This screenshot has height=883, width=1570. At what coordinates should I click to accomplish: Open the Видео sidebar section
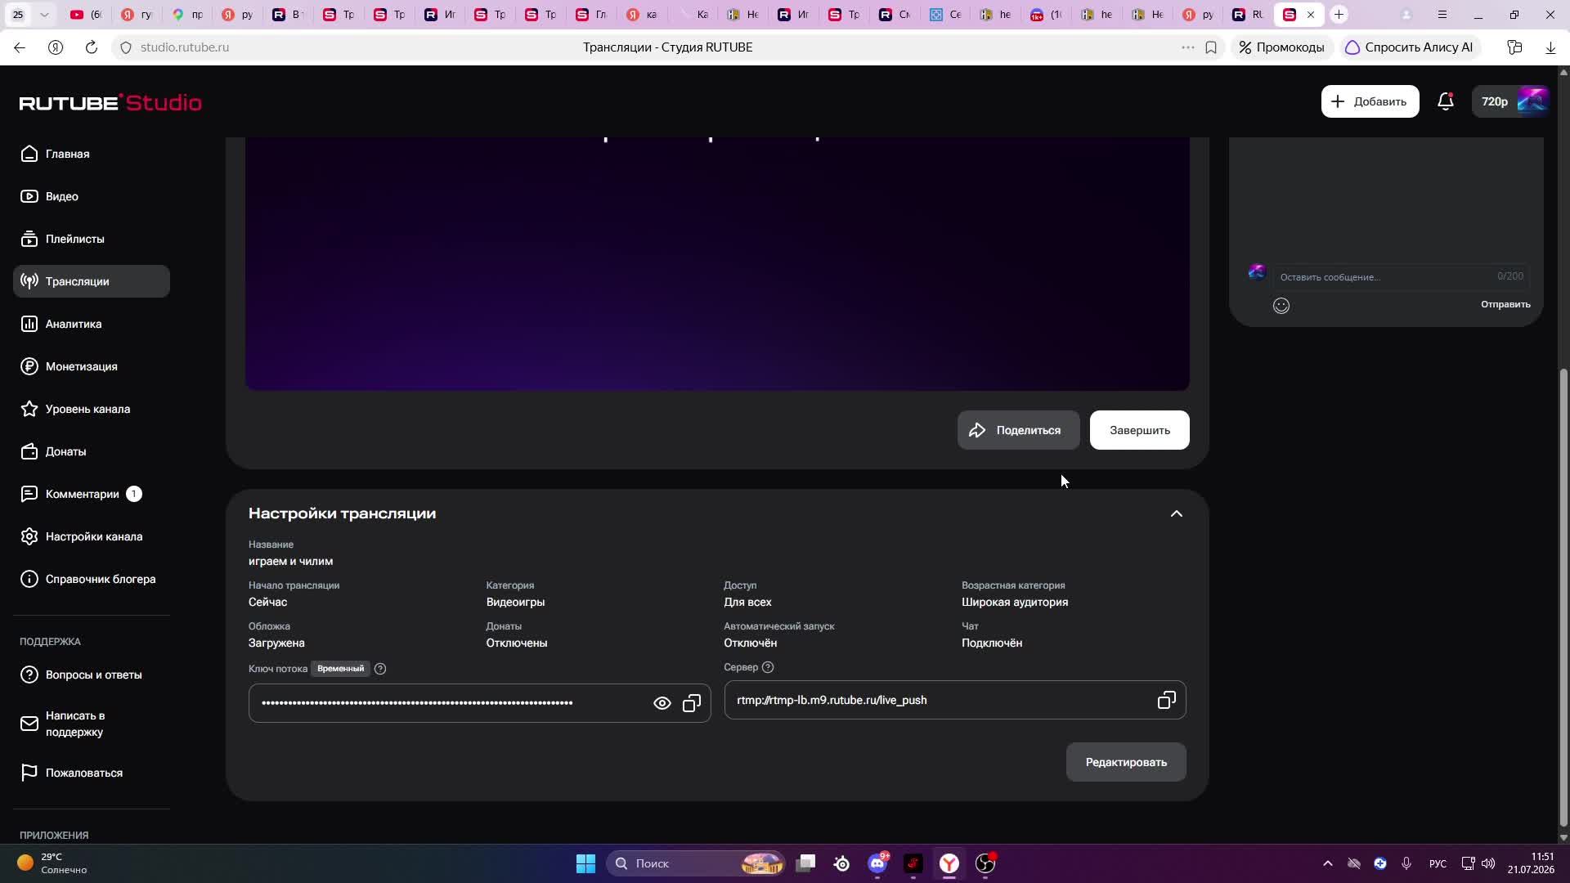pos(92,196)
